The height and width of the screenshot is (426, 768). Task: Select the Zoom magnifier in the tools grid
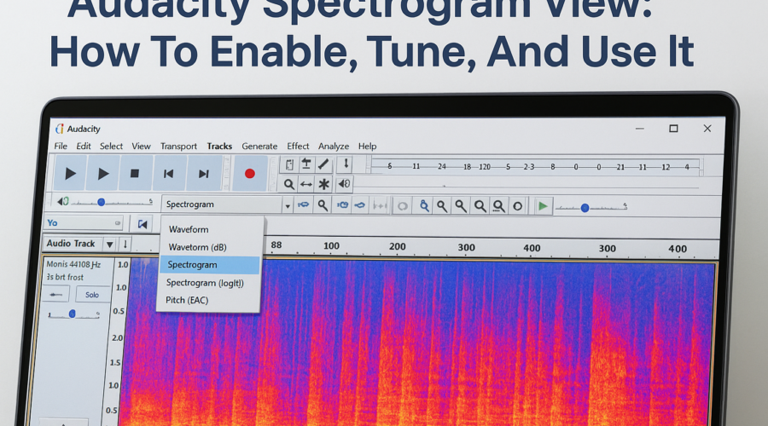click(289, 184)
